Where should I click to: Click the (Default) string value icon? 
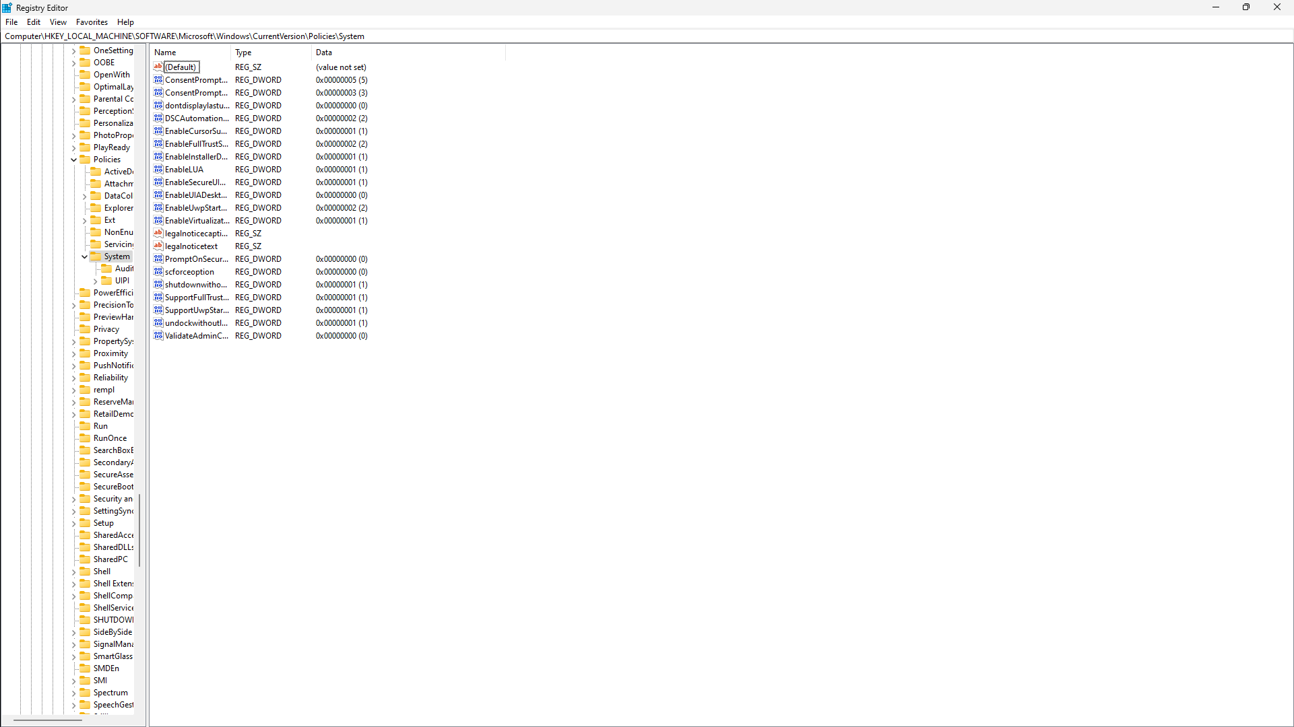point(158,67)
